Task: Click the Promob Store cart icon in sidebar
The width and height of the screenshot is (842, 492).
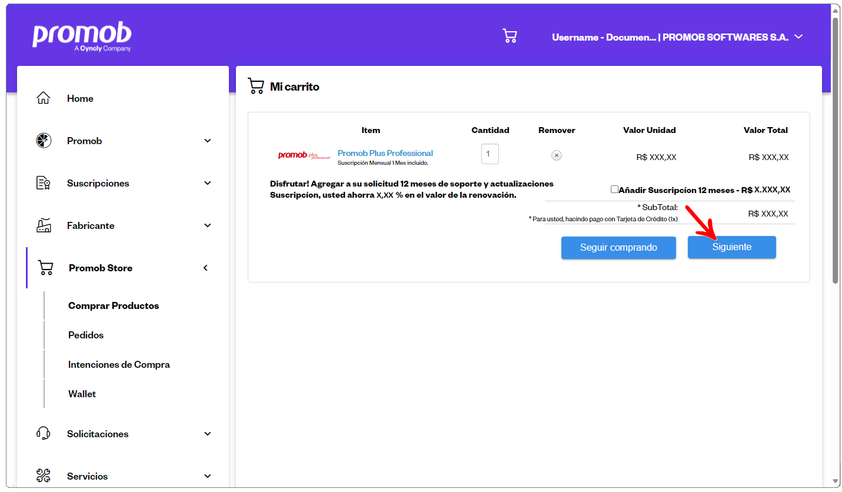Action: tap(45, 268)
